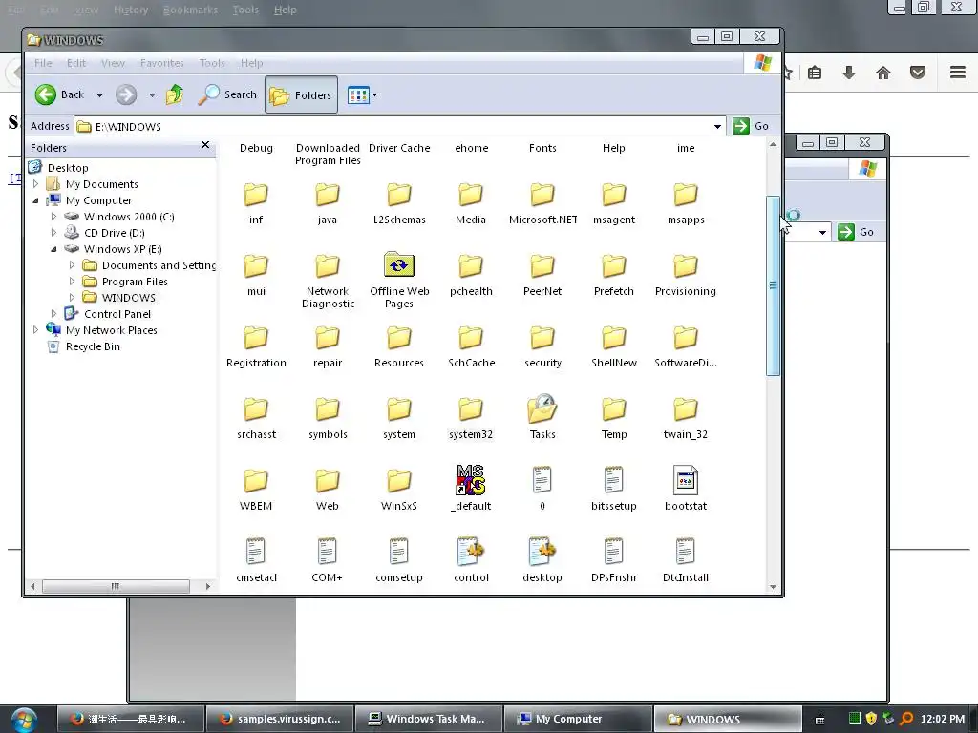The height and width of the screenshot is (733, 978).
Task: Click the Firefox downloads arrow icon
Action: pos(848,73)
